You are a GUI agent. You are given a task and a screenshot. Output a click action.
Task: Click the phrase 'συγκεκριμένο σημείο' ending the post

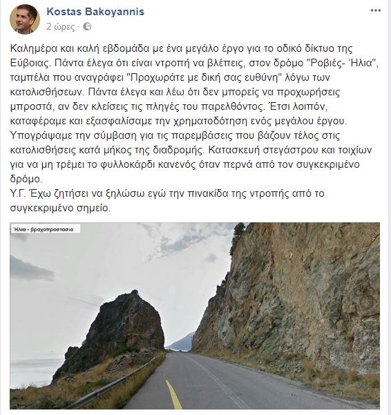(60, 208)
